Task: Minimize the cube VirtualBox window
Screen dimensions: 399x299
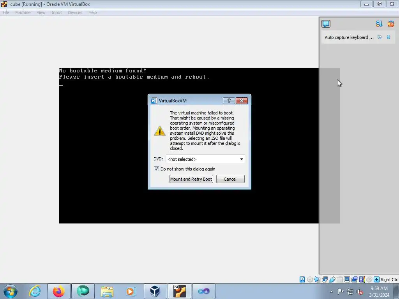Action: pyautogui.click(x=366, y=4)
